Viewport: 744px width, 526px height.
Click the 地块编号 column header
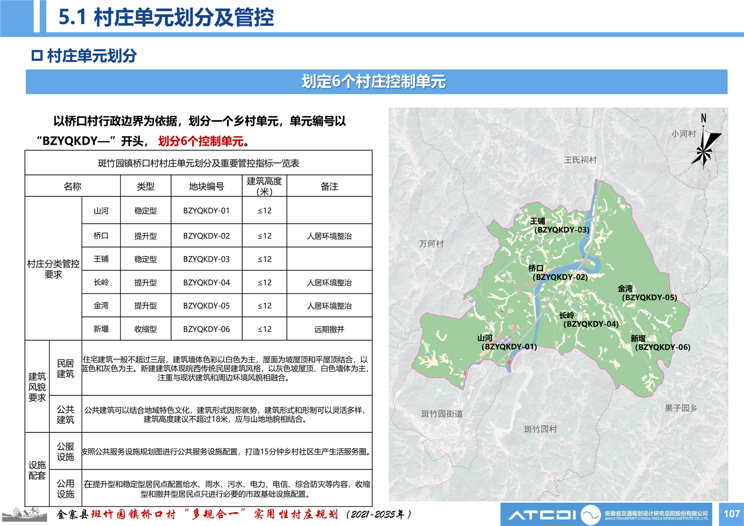[x=207, y=186]
